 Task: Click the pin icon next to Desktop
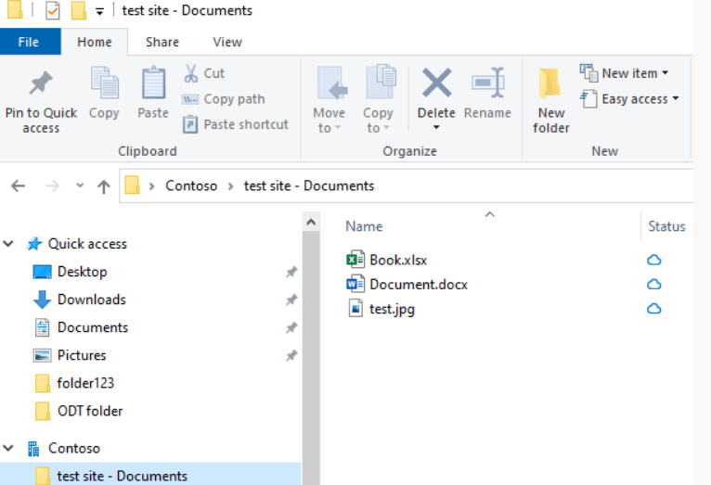point(291,272)
